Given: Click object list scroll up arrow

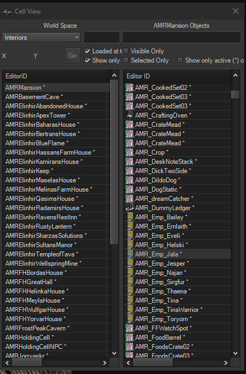Looking at the screenshot, I should coord(235,75).
